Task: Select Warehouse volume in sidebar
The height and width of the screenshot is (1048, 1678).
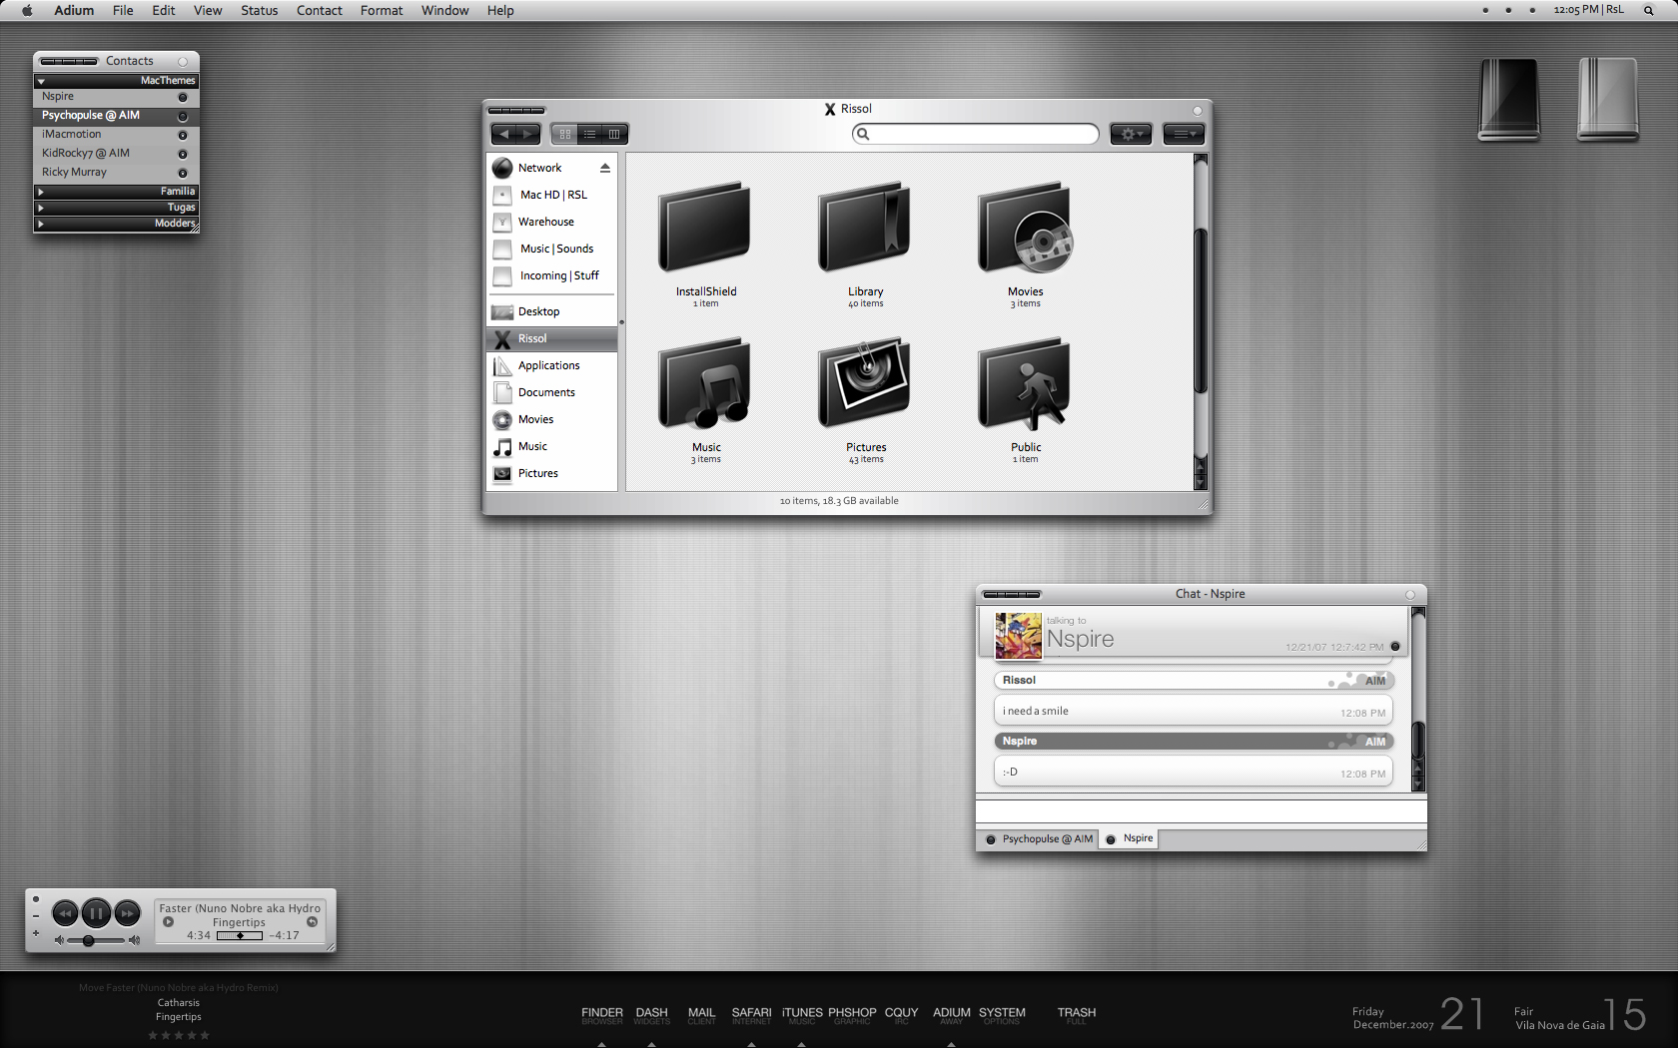Action: [551, 222]
